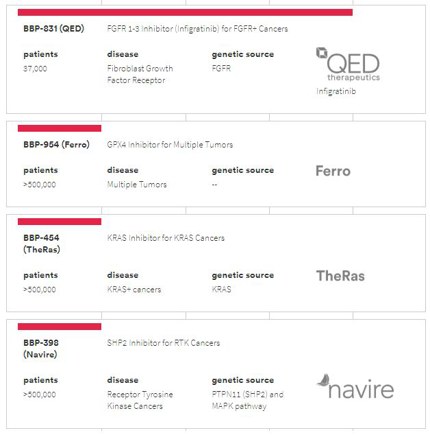Click the Infigratinib label under QED logo
Image resolution: width=430 pixels, height=435 pixels.
tap(336, 91)
